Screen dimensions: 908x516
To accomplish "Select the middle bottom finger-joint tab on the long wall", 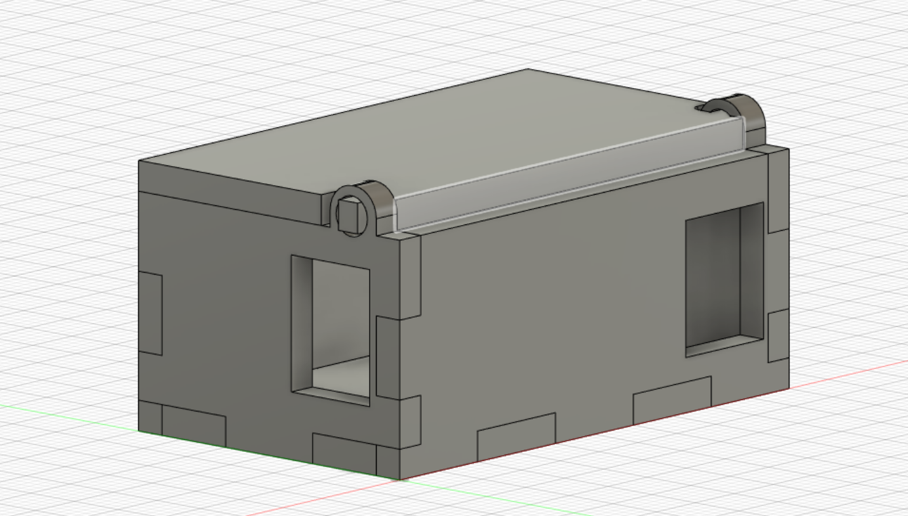I will [516, 437].
